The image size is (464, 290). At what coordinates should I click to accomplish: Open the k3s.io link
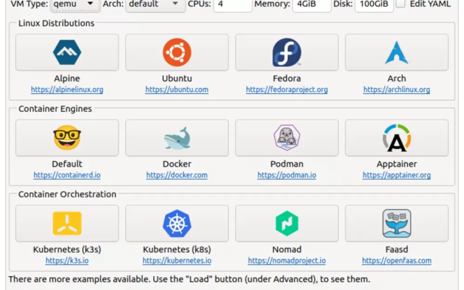click(x=67, y=260)
